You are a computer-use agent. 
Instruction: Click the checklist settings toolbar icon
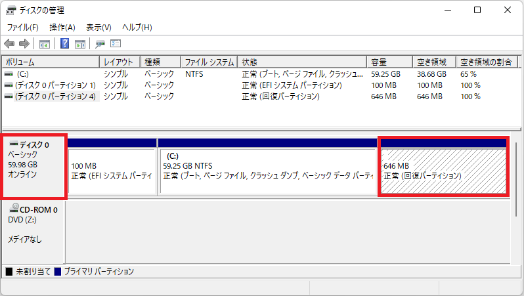tap(116, 43)
